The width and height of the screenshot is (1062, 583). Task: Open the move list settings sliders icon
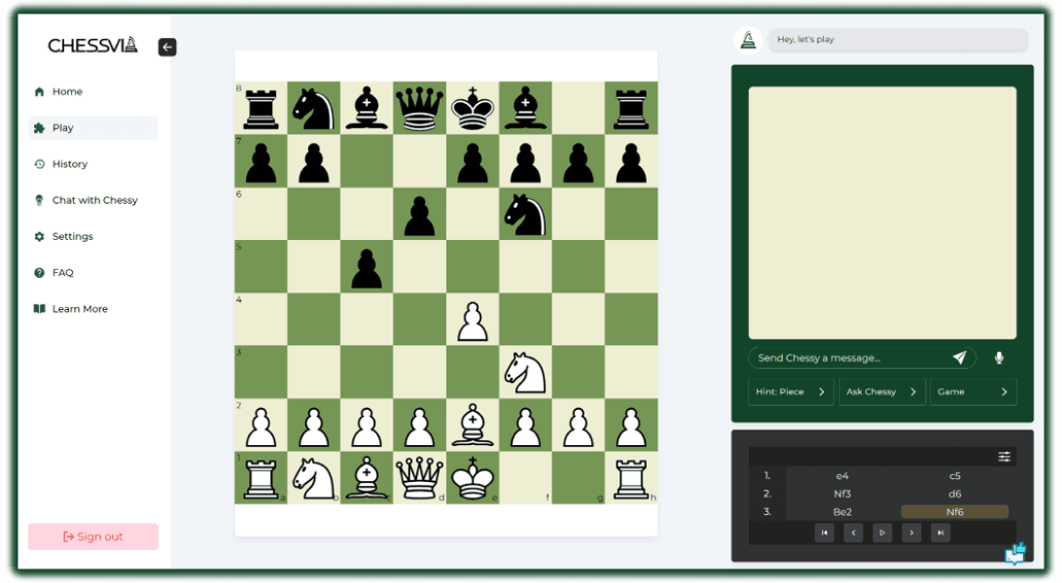click(x=1004, y=456)
